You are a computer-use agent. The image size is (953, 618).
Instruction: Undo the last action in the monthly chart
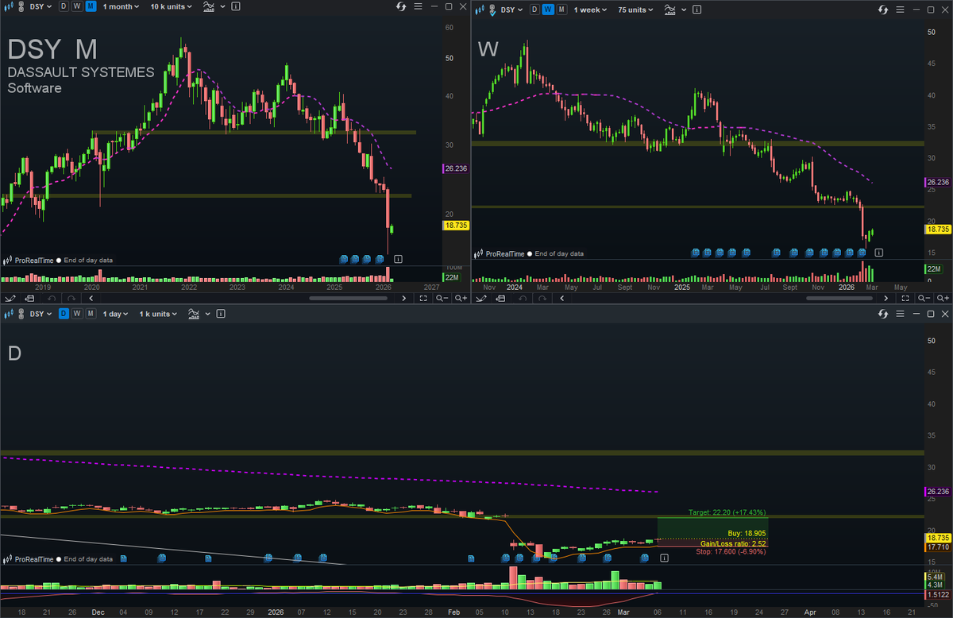click(x=51, y=298)
